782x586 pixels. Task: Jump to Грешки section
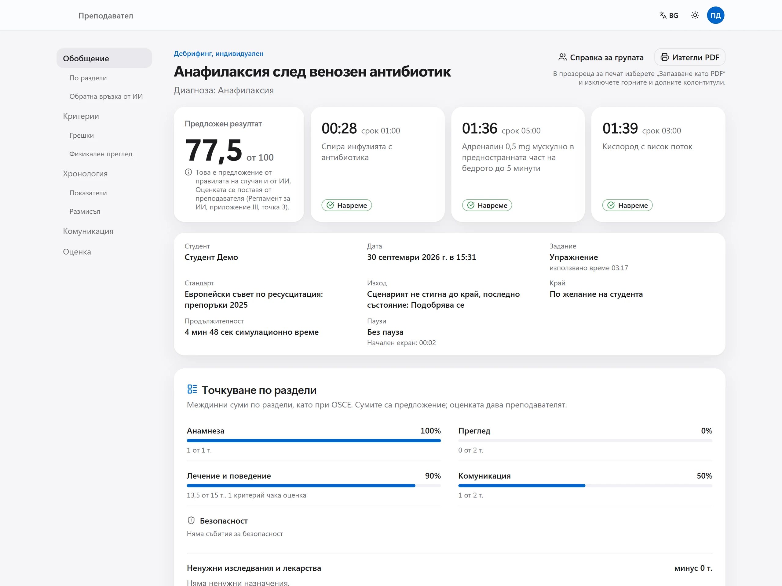(x=82, y=136)
